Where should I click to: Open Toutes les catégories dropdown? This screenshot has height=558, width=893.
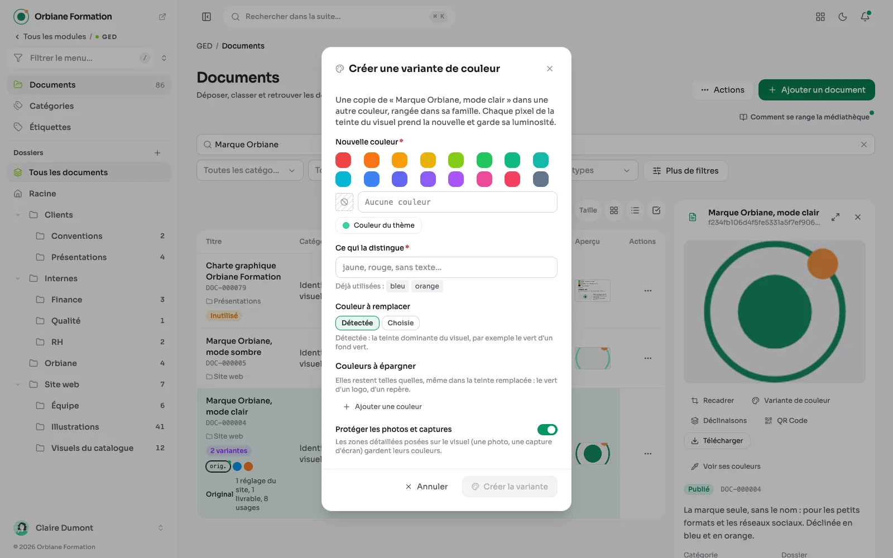[249, 170]
